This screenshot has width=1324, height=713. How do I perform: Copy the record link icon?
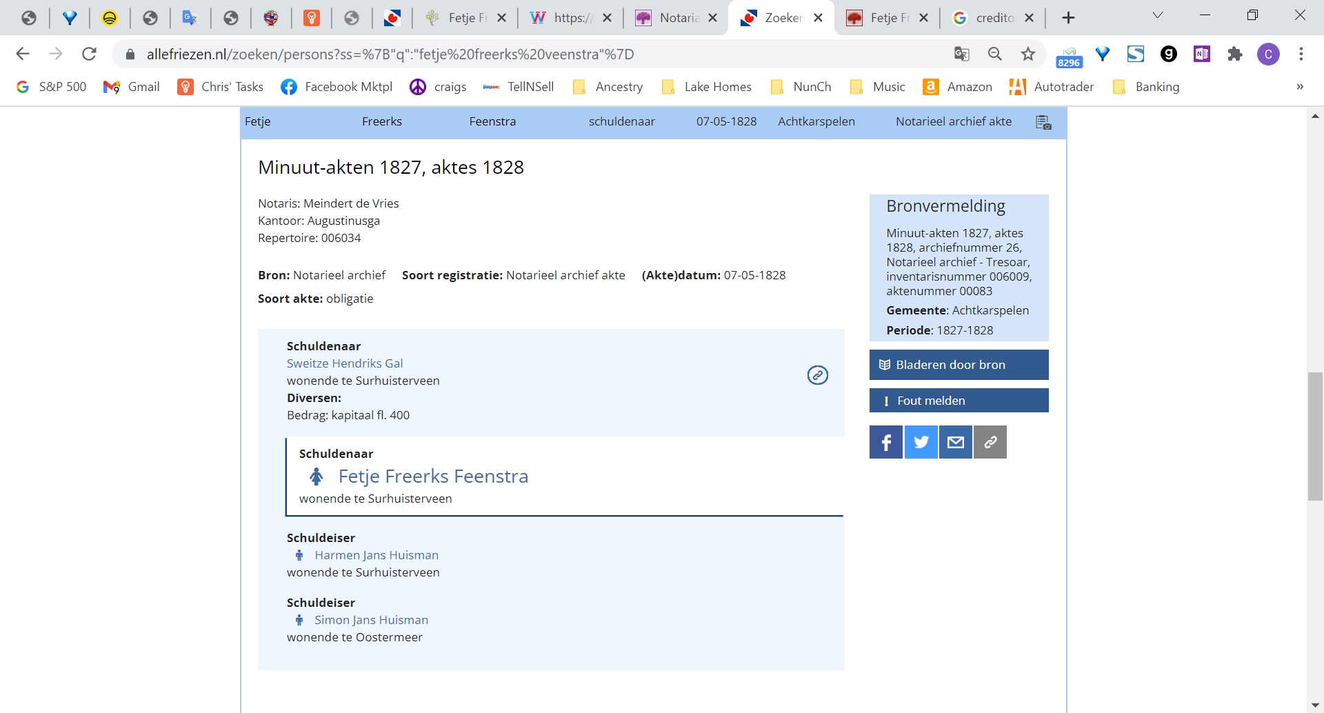click(990, 441)
